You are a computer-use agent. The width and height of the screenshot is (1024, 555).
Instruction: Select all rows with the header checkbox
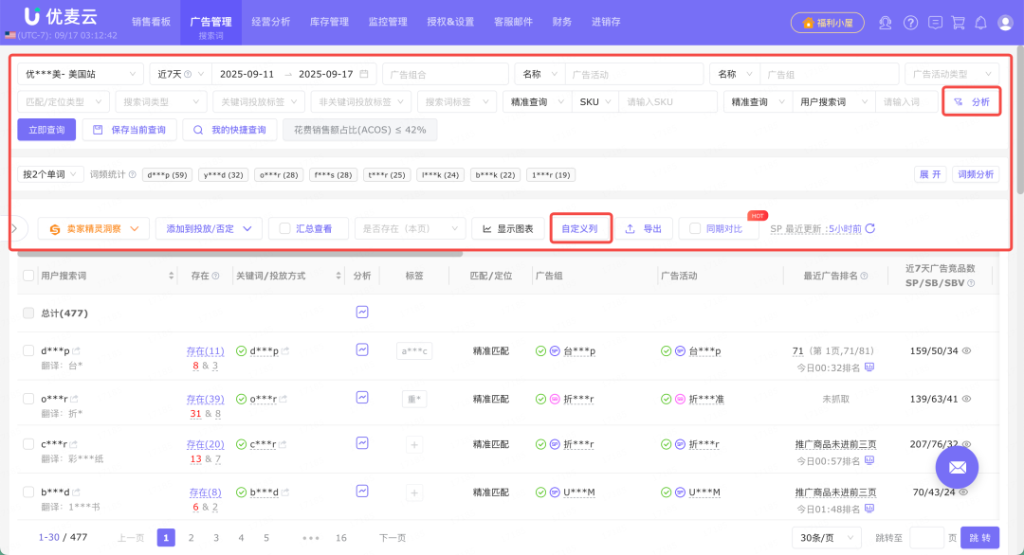pos(28,276)
